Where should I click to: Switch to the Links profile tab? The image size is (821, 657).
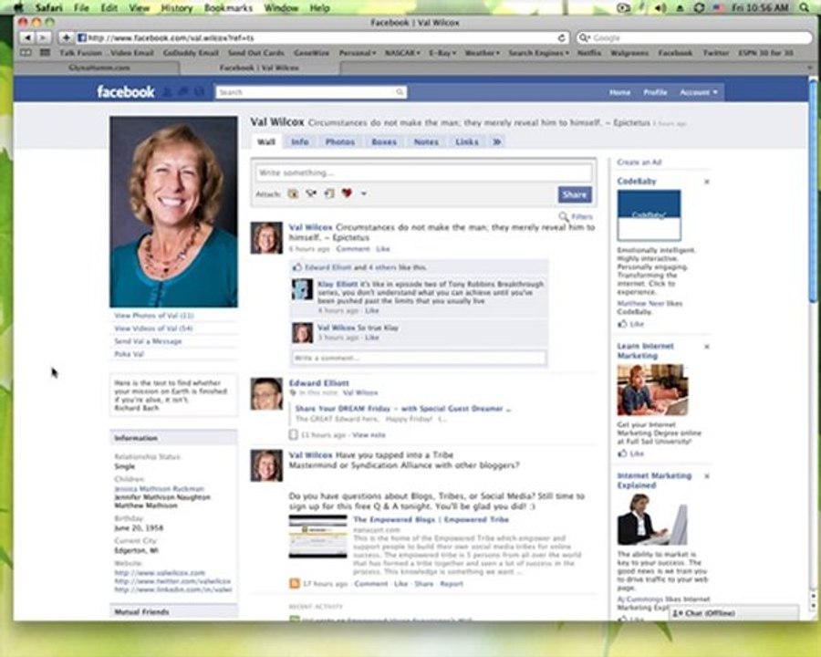coord(466,141)
